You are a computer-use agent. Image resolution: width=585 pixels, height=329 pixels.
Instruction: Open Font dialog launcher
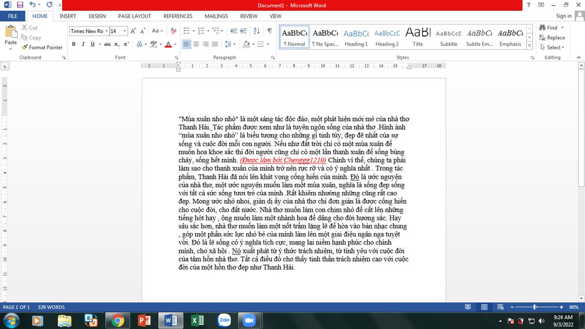point(177,58)
